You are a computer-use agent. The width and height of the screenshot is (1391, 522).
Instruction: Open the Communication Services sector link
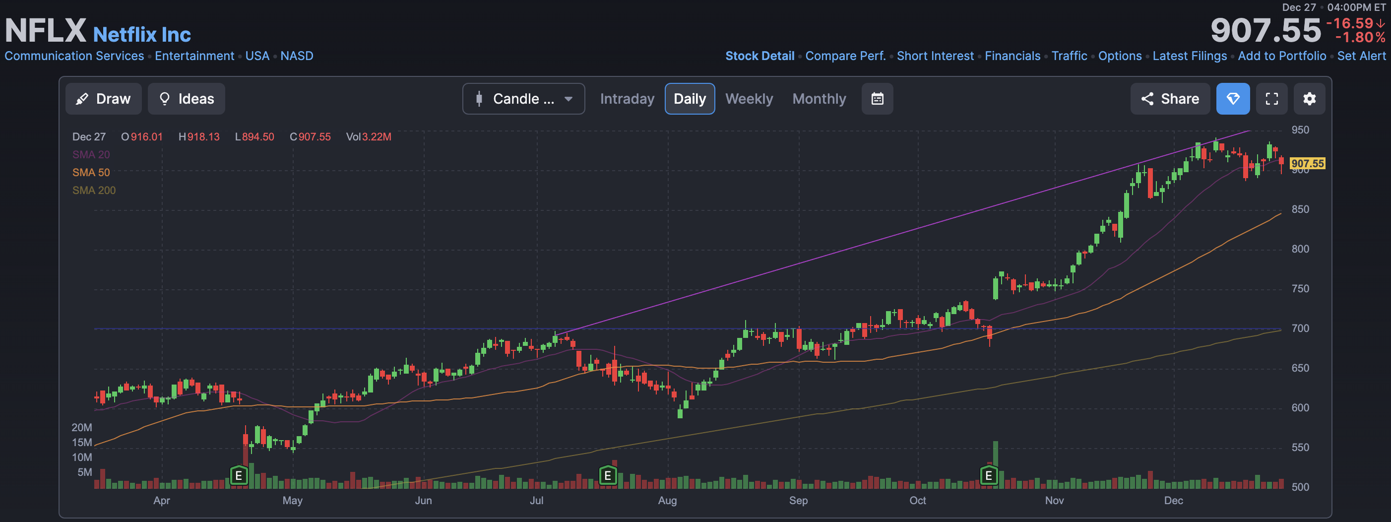(x=74, y=56)
